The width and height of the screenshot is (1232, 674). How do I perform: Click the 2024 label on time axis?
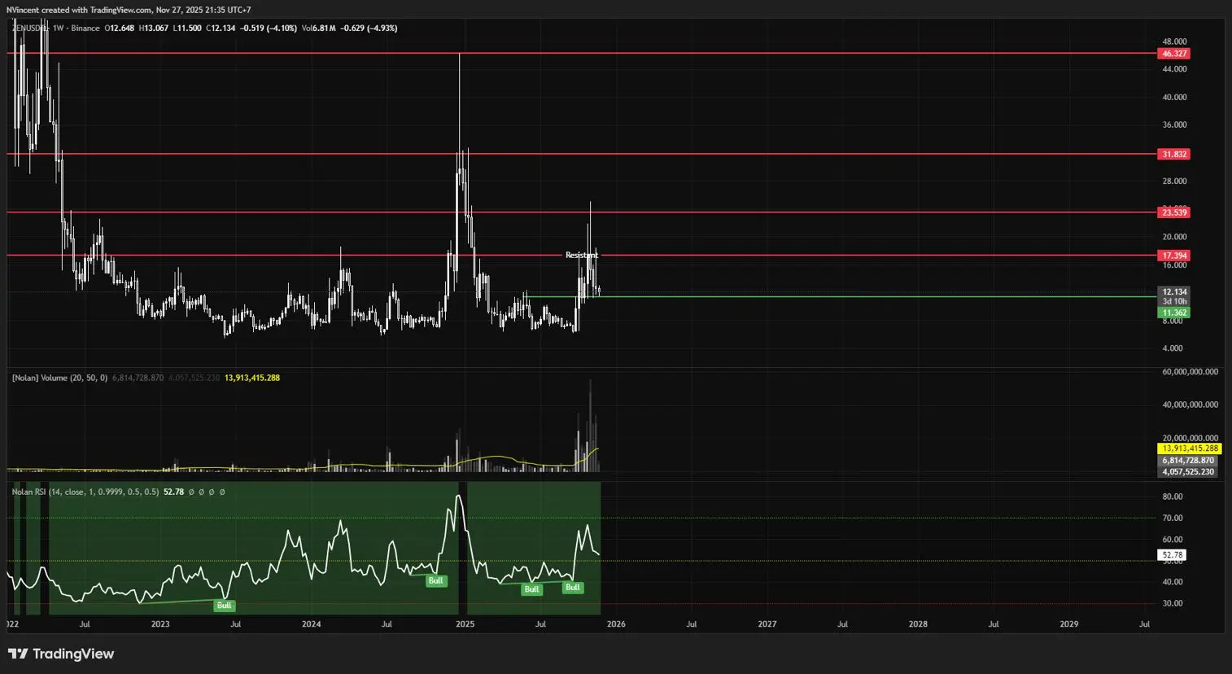click(311, 624)
